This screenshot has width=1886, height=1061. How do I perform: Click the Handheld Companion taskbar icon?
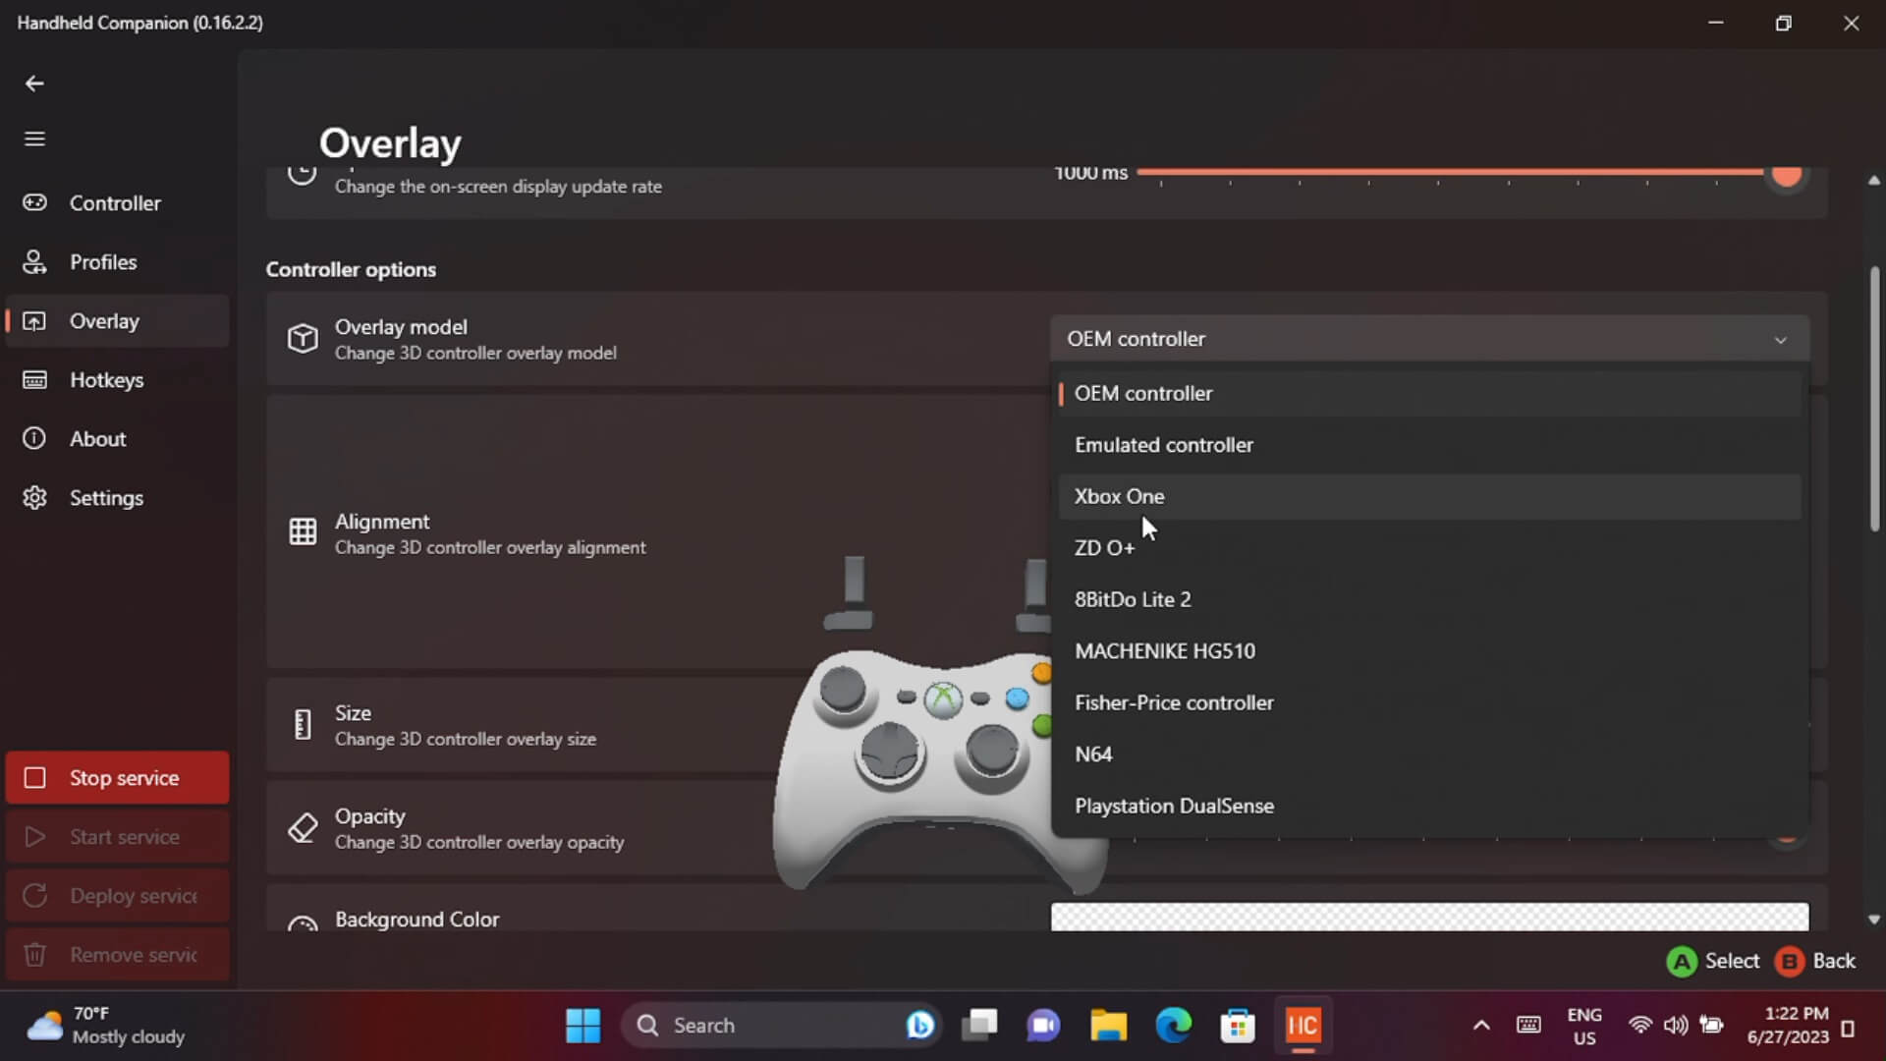[x=1303, y=1026]
